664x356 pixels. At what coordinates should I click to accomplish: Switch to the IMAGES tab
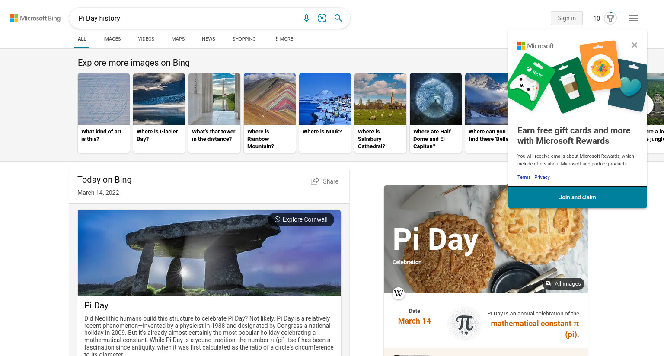[112, 39]
